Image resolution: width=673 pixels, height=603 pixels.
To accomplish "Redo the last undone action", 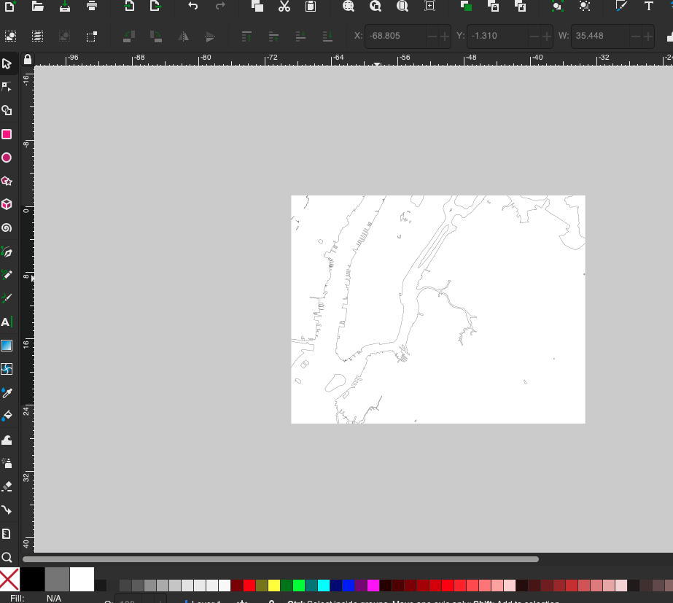I will tap(220, 6).
